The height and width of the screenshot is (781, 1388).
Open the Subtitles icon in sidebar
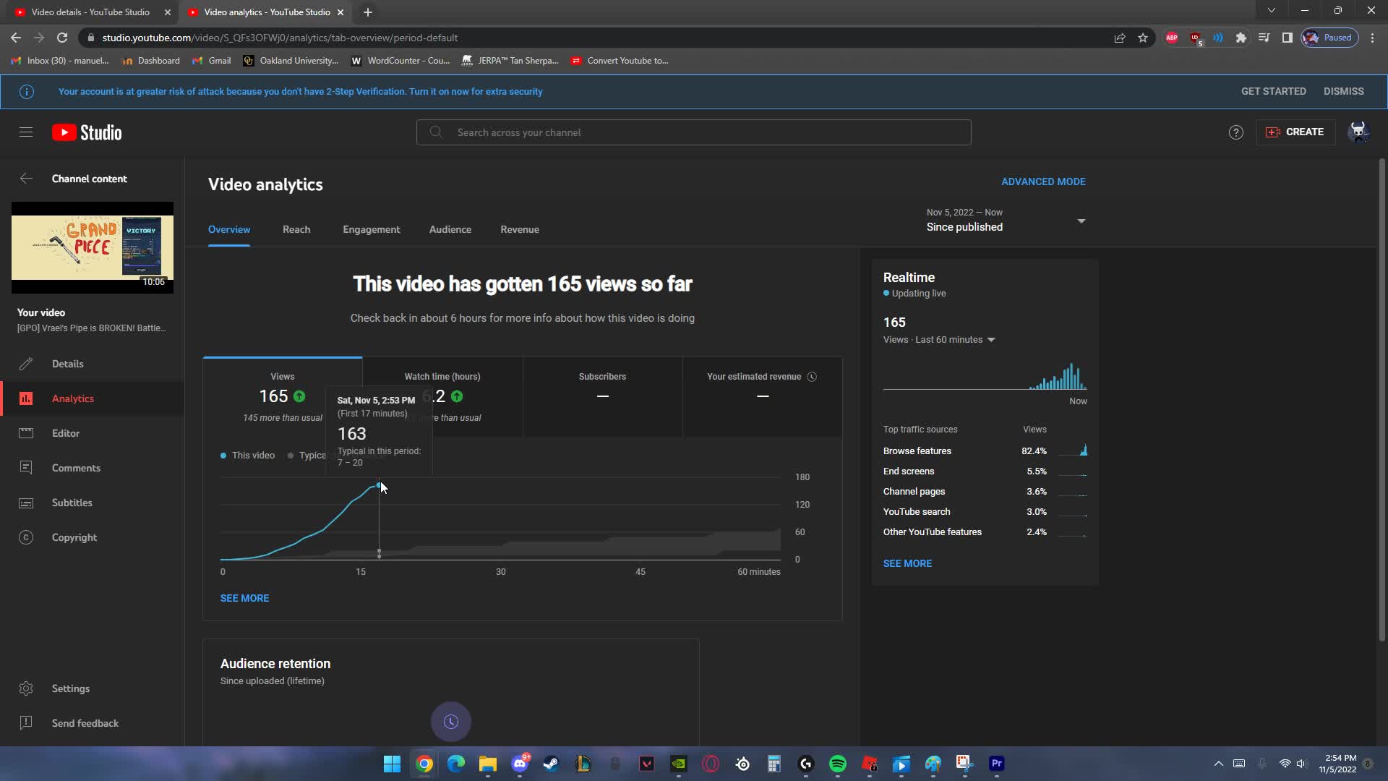[x=26, y=503]
